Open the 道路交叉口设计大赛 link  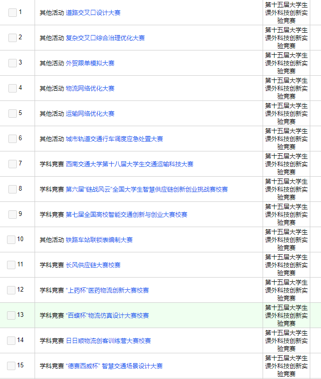[x=93, y=13]
